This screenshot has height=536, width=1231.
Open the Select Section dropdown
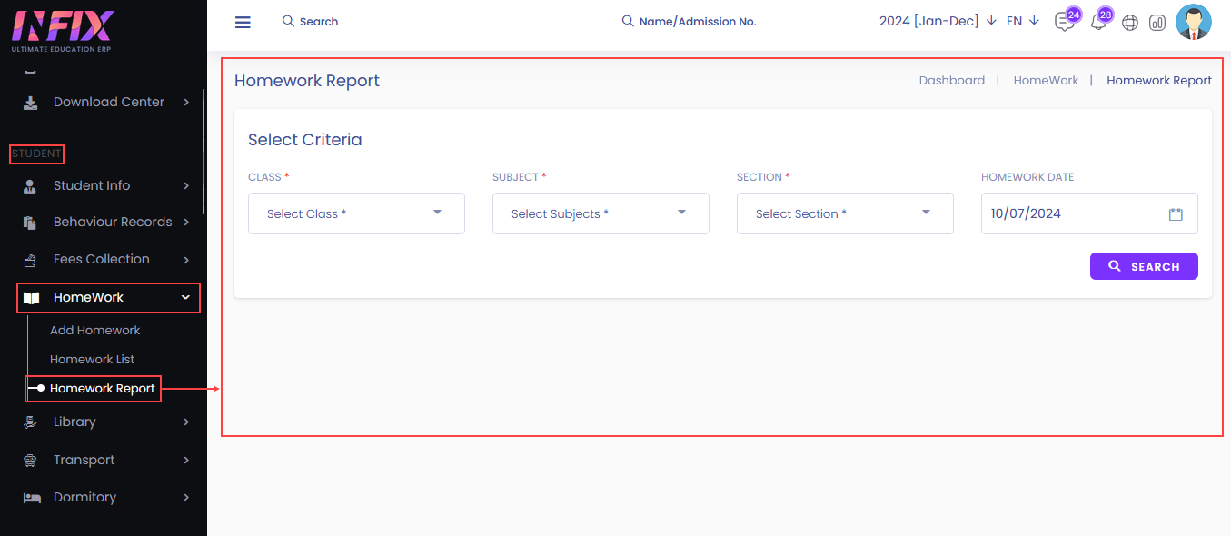point(845,213)
